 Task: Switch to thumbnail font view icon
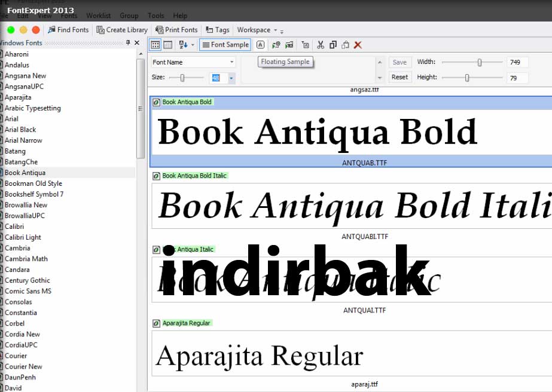(155, 45)
